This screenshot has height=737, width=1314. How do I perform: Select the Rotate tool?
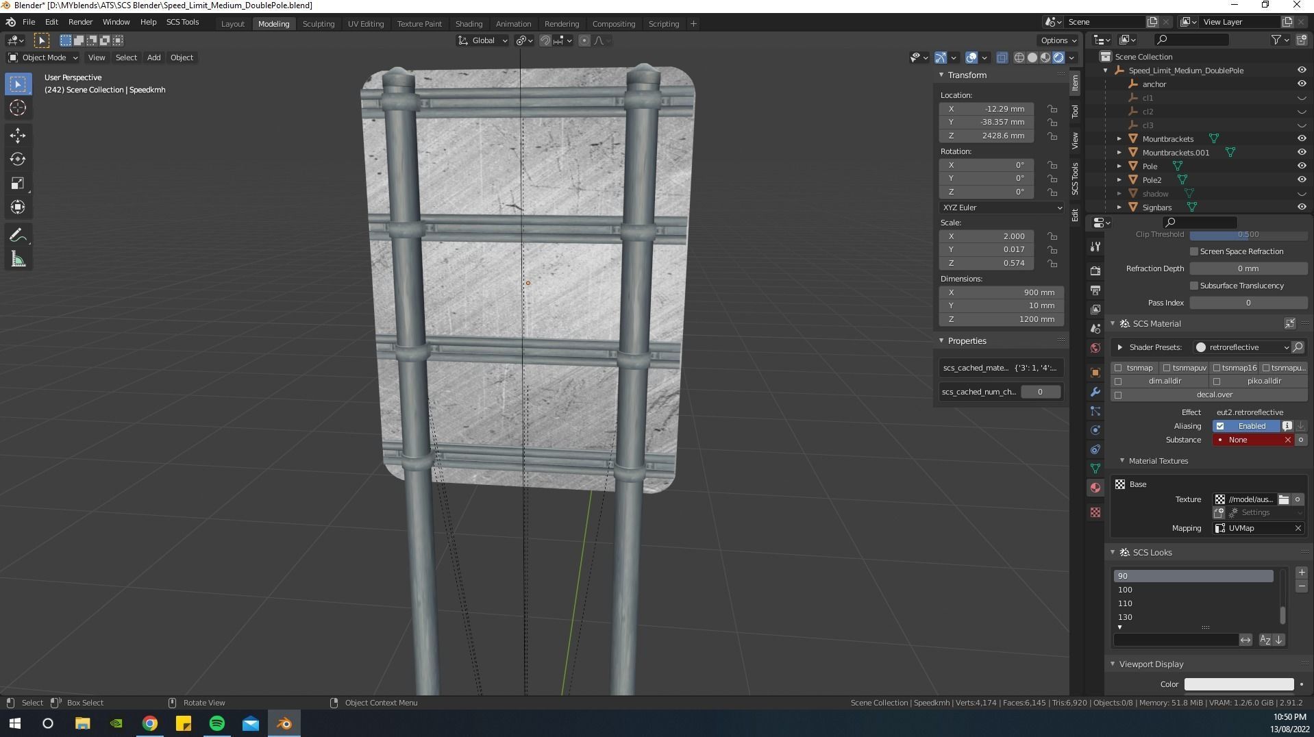click(18, 160)
